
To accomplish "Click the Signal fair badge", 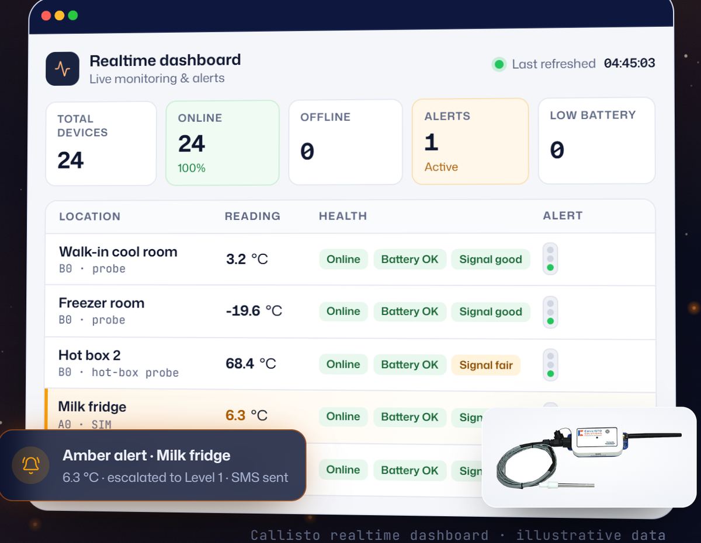I will [486, 365].
